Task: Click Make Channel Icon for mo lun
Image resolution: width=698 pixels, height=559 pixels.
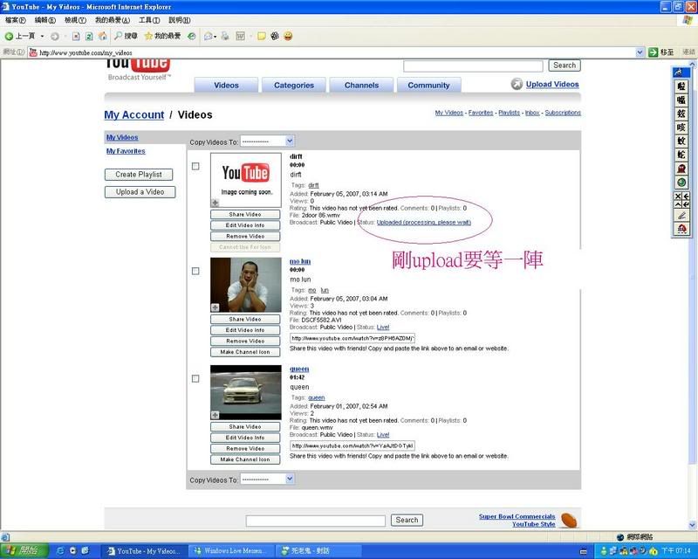Action: [x=245, y=352]
